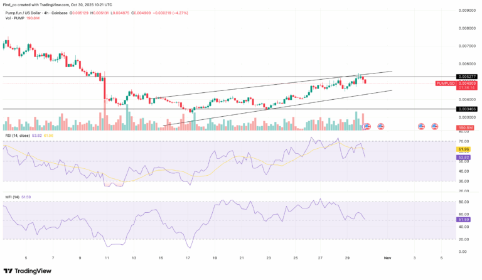Select the 0.003466 horizontal support line label

point(465,109)
